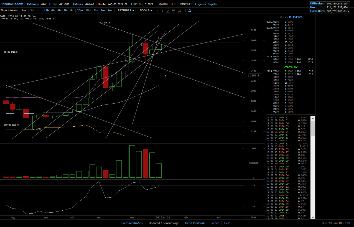
Task: Expand the SETTINGS dropdown
Action: [x=126, y=11]
